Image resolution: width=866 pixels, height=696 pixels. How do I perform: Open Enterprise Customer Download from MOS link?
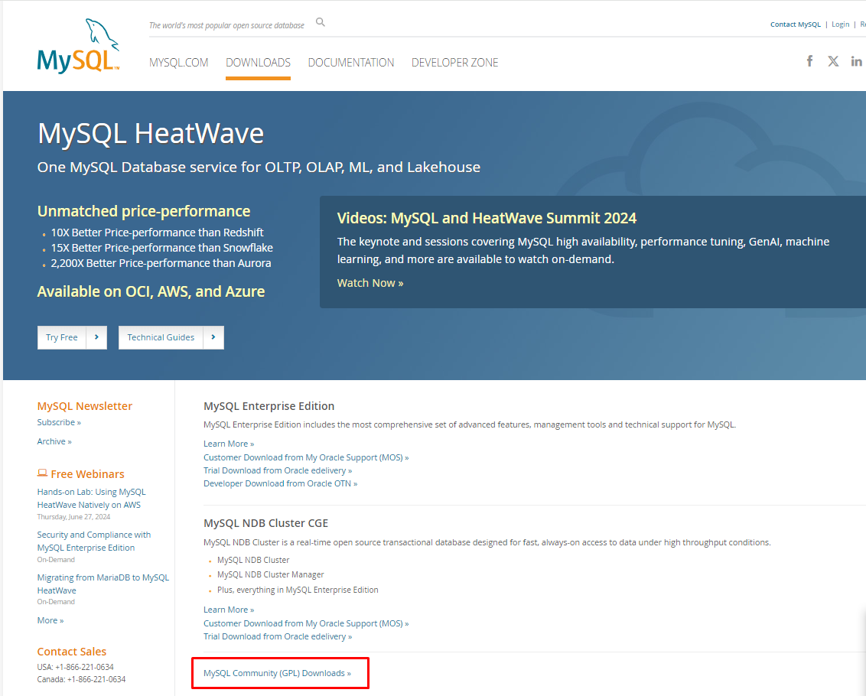(306, 457)
